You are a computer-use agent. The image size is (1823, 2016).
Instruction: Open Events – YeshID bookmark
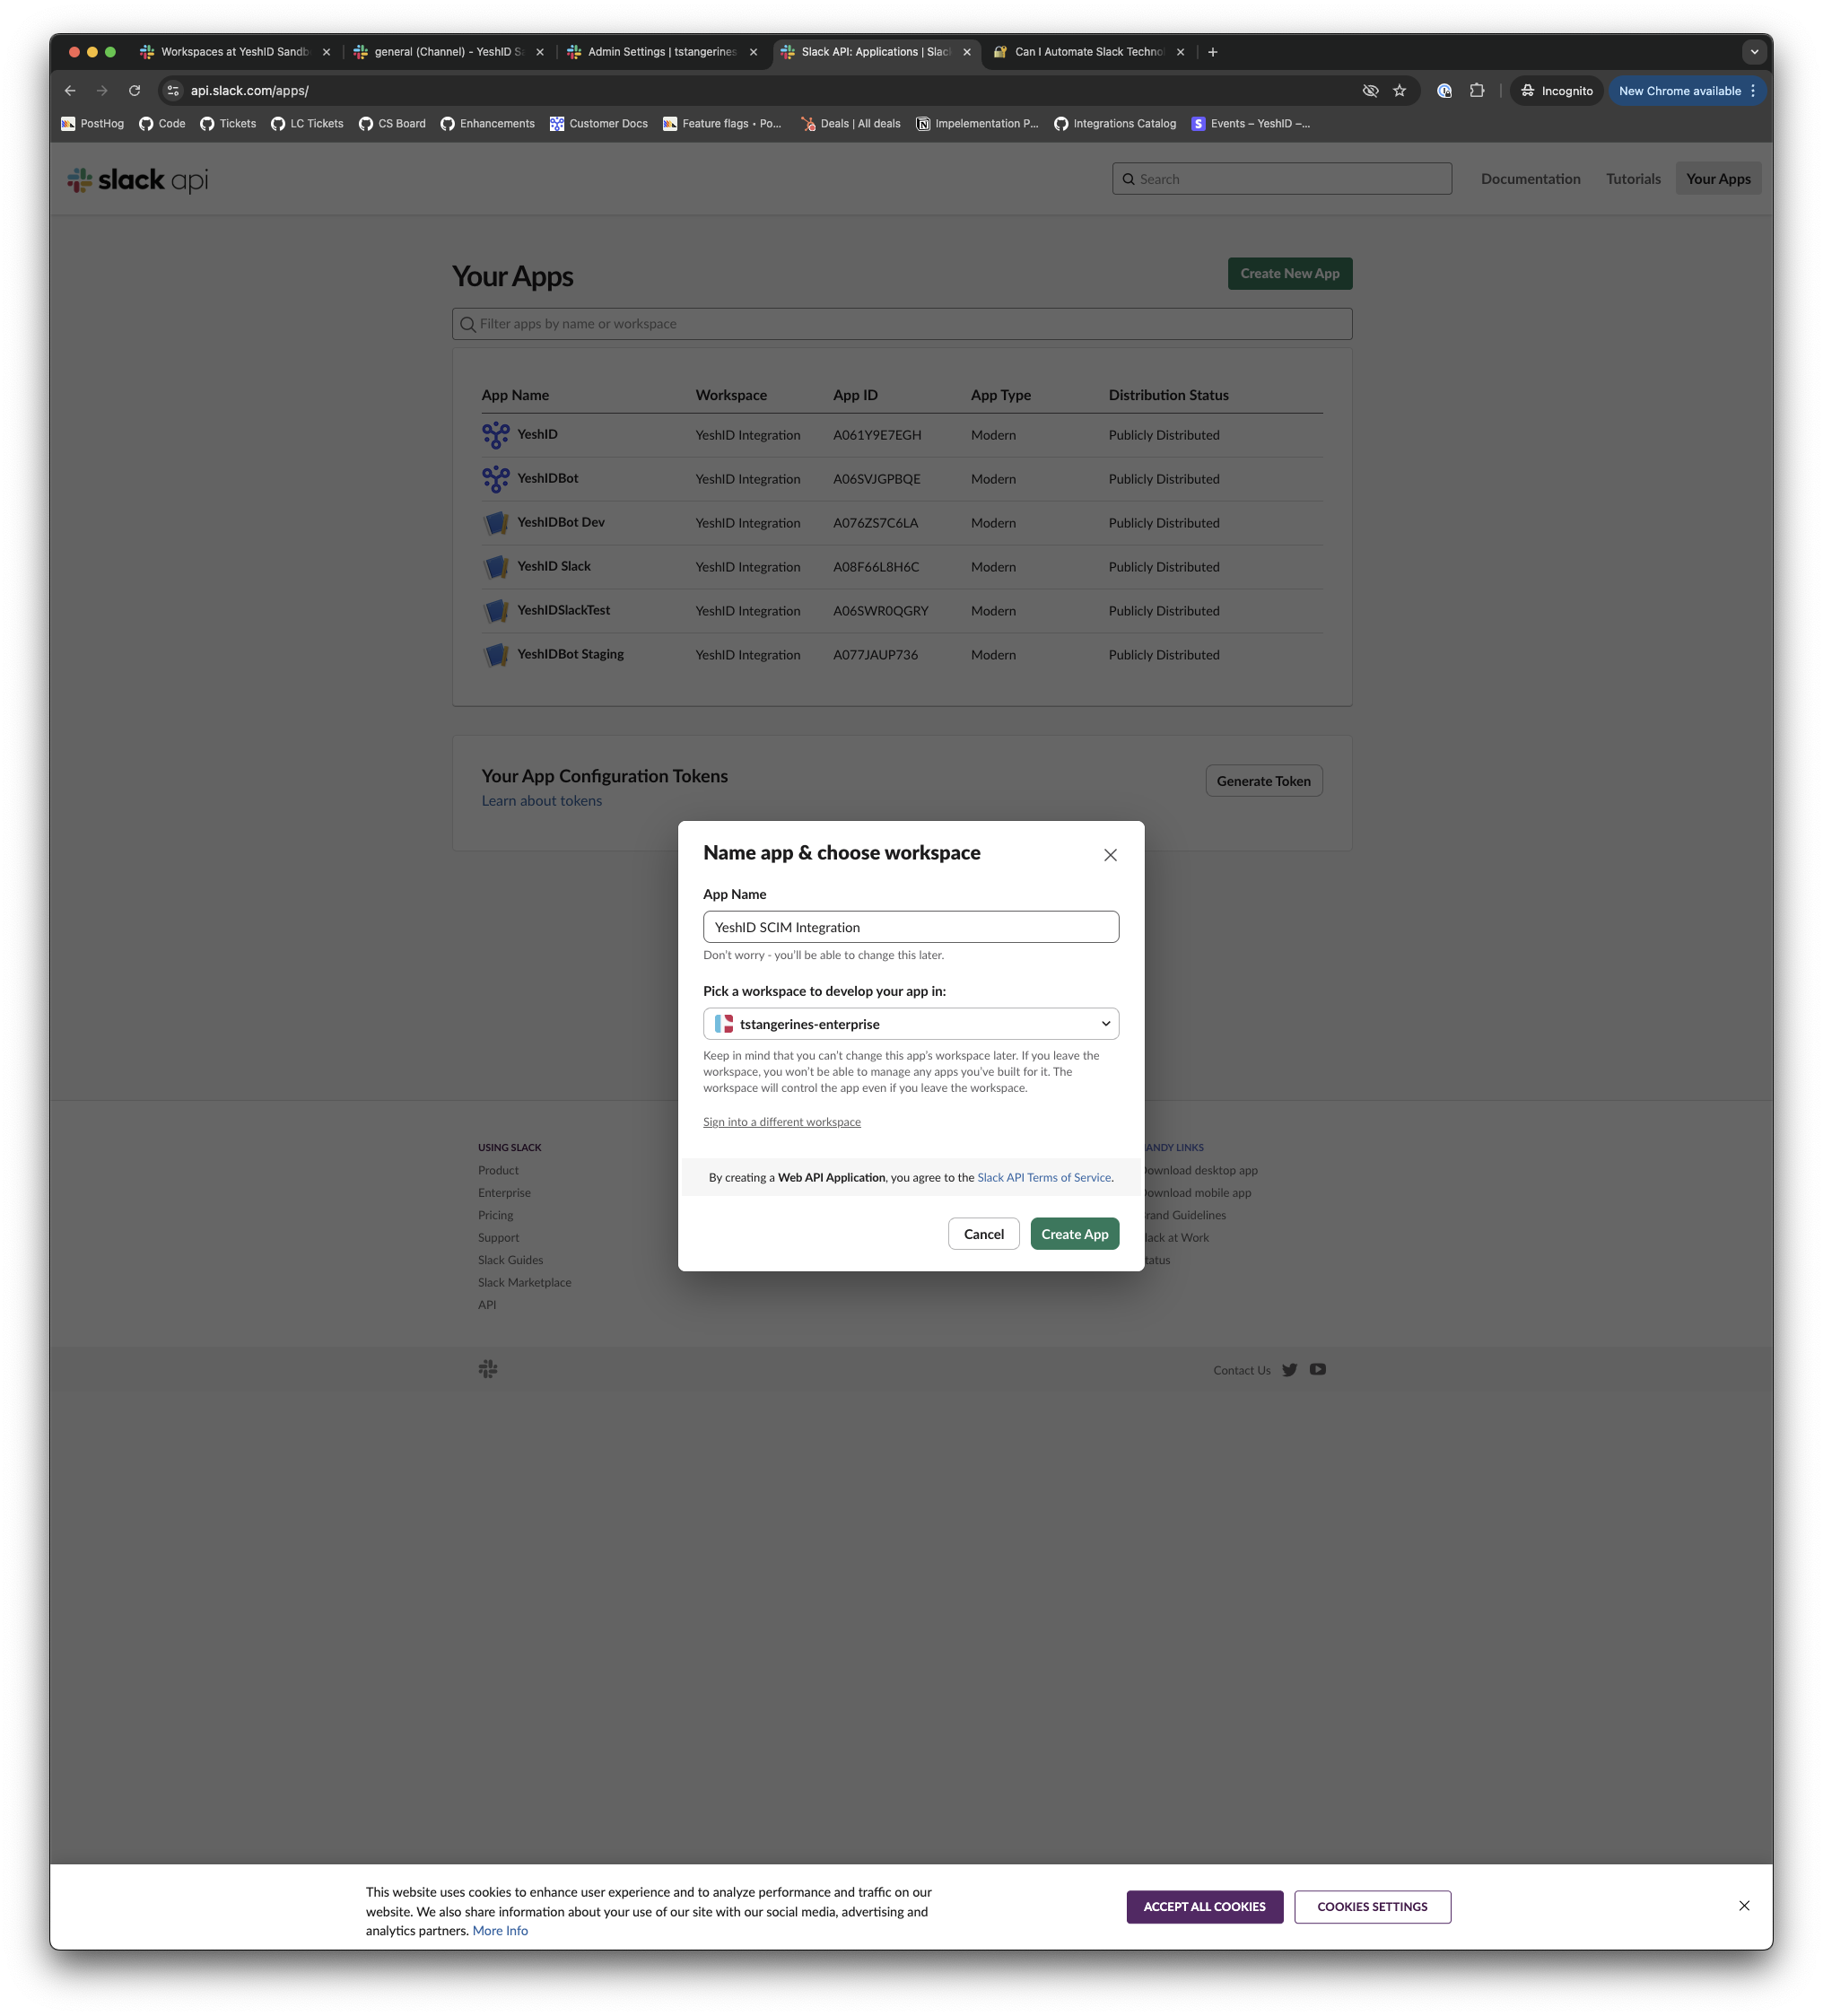(1250, 124)
